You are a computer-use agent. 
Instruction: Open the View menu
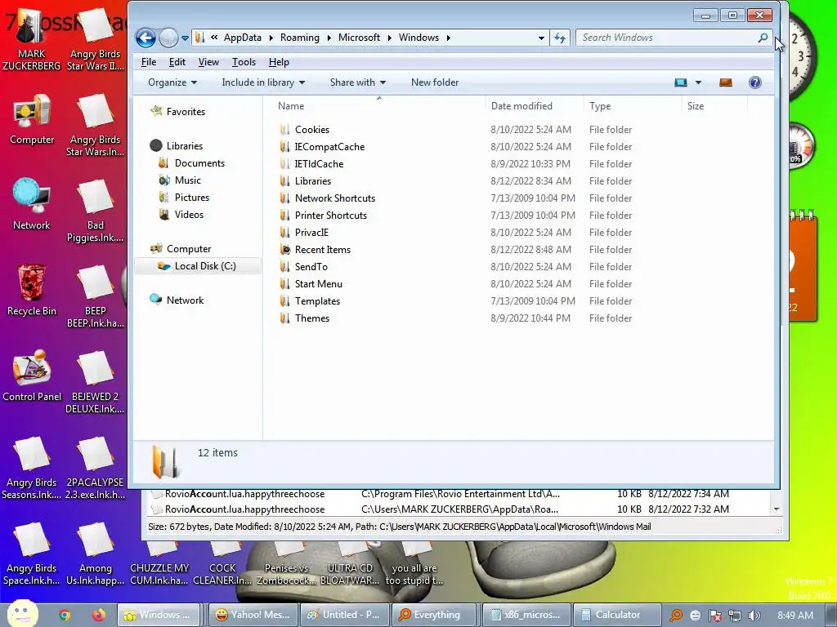coord(208,62)
